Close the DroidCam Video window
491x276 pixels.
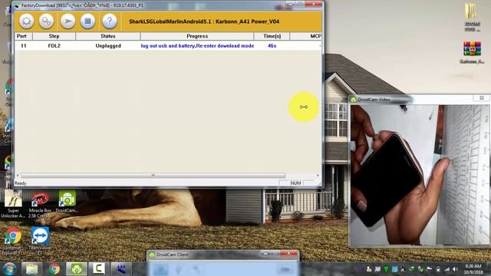point(482,98)
